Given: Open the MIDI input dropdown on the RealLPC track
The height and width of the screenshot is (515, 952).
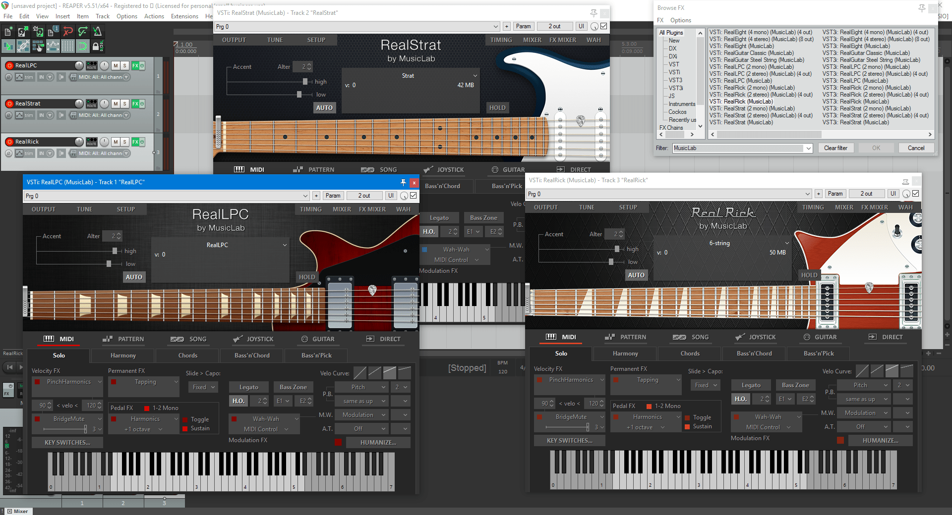Looking at the screenshot, I should 126,77.
